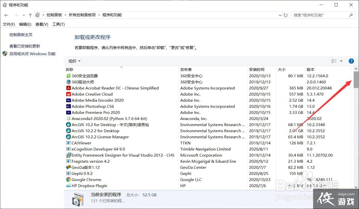Click version 20.012.20048 cell
Viewport: 359px width, 209px height.
[319, 88]
